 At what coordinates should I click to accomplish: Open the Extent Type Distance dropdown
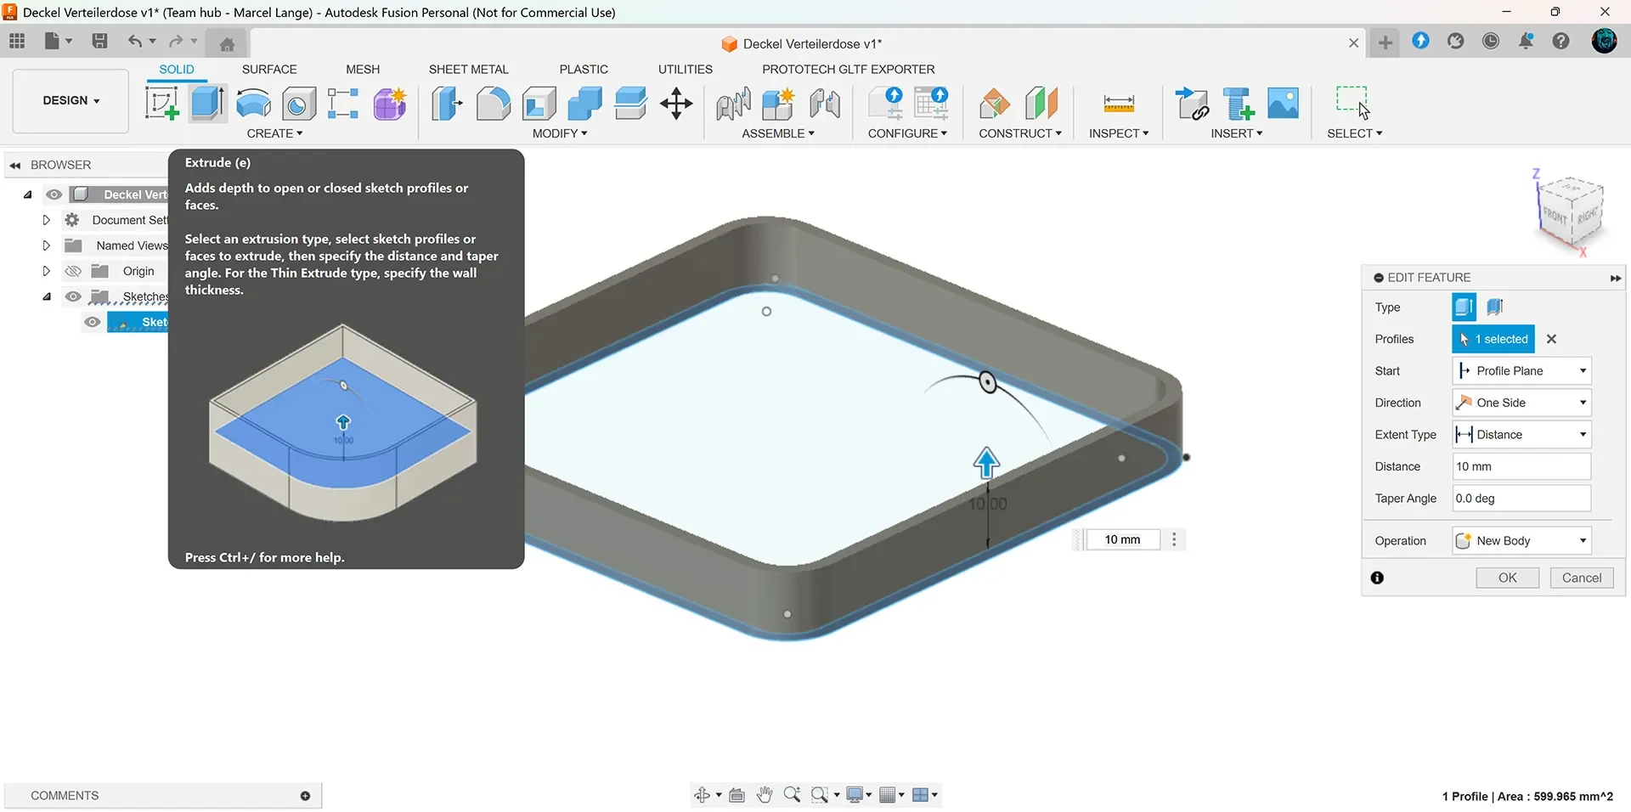(x=1521, y=434)
